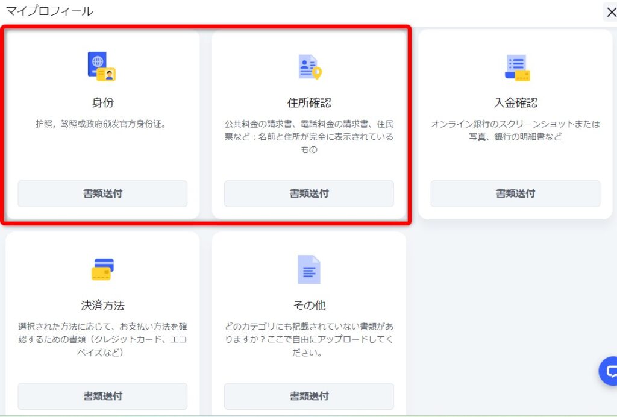Click the passport and ID card icon

tap(102, 66)
